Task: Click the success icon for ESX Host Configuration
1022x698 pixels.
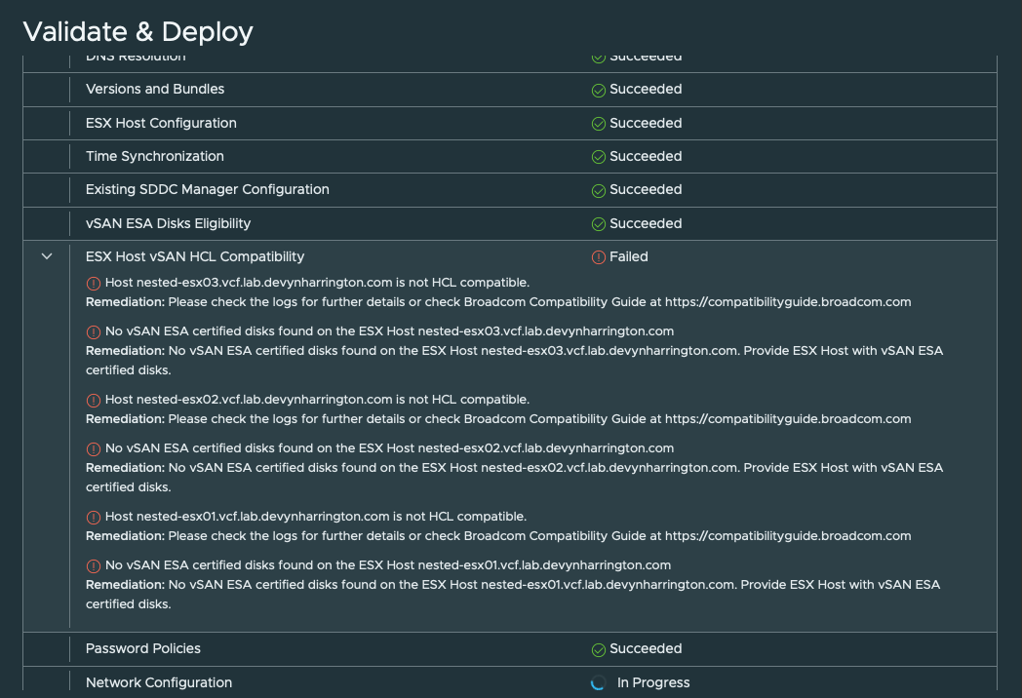Action: click(599, 124)
